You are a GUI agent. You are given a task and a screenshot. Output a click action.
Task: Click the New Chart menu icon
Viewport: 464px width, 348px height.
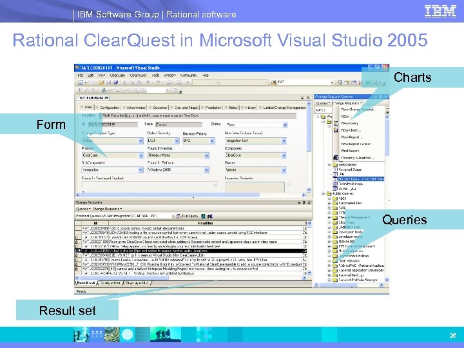pos(336,130)
